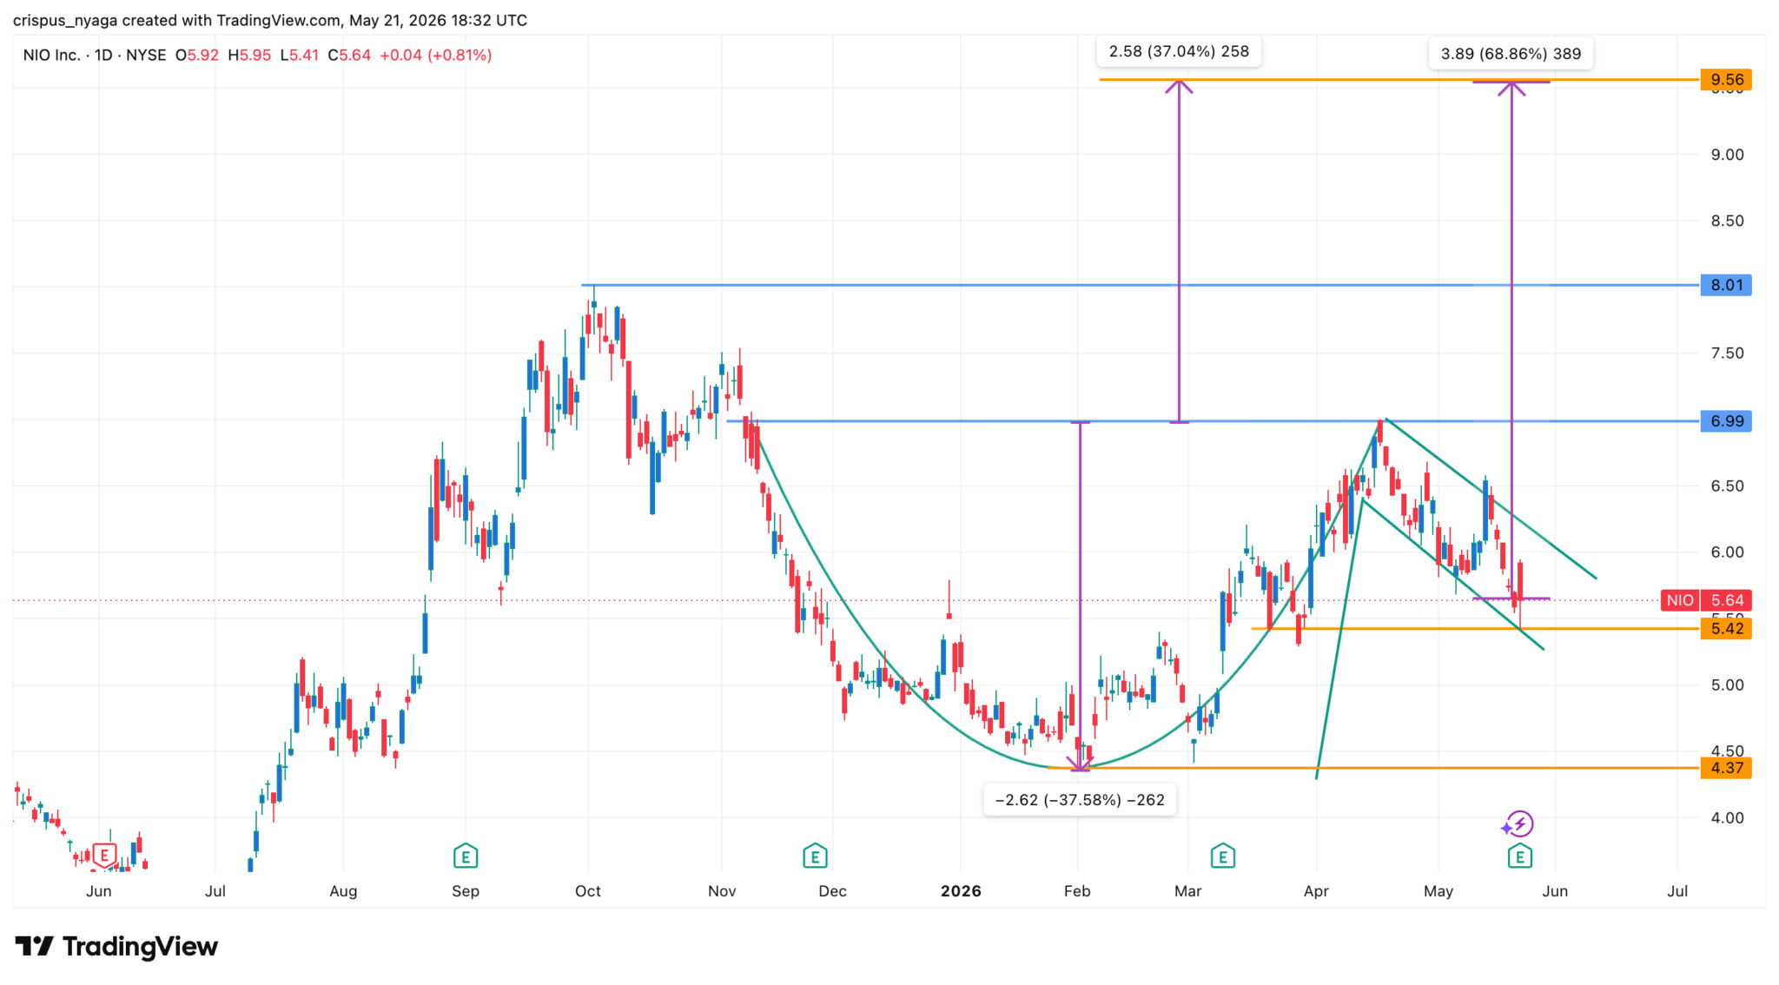The image size is (1779, 985).
Task: Select the 6.50 price axis label
Action: (1727, 486)
